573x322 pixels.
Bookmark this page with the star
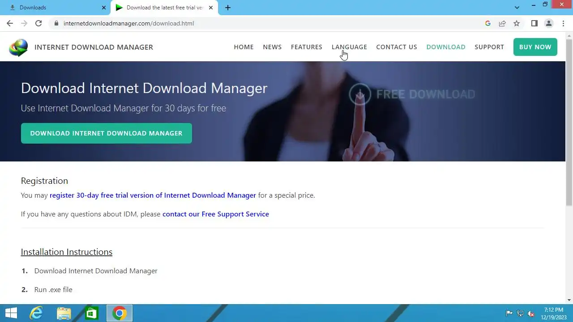pyautogui.click(x=517, y=23)
